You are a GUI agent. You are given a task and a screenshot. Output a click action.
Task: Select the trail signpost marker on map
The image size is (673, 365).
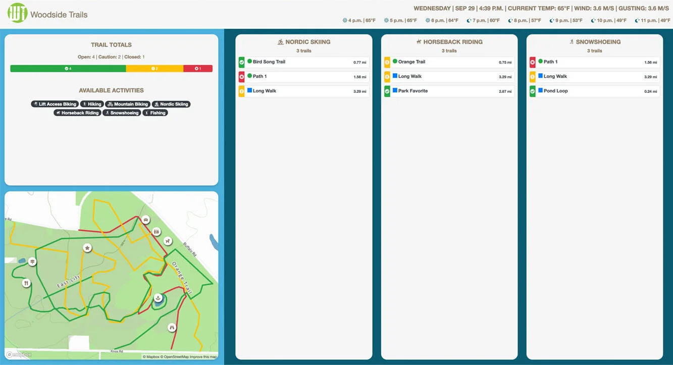[x=33, y=262]
